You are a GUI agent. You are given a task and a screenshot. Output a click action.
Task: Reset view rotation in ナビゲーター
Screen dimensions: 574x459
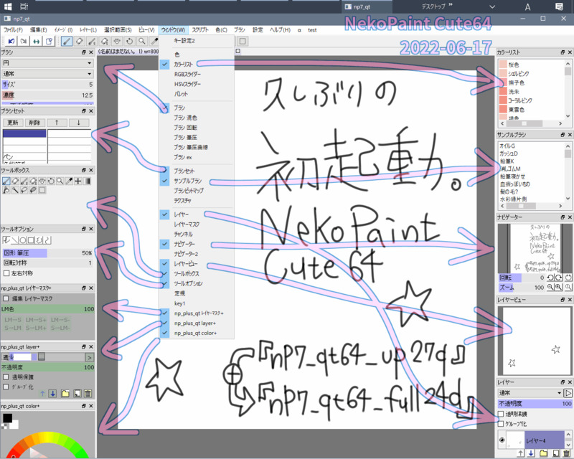(568, 278)
